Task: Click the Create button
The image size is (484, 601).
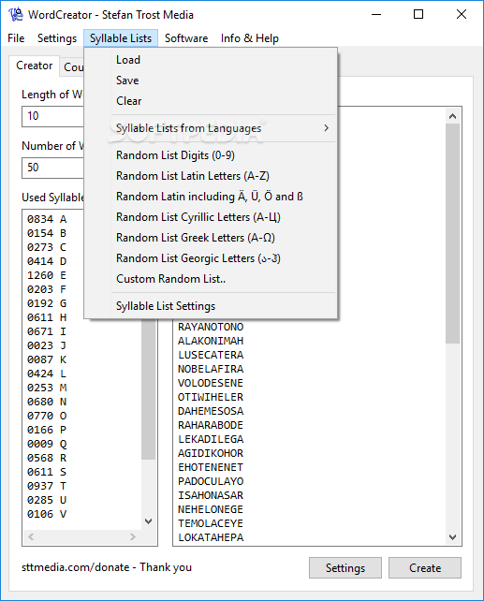Action: click(x=425, y=567)
